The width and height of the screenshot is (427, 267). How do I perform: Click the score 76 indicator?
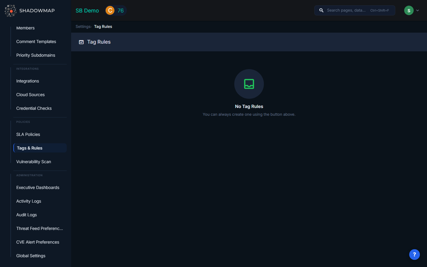click(120, 11)
